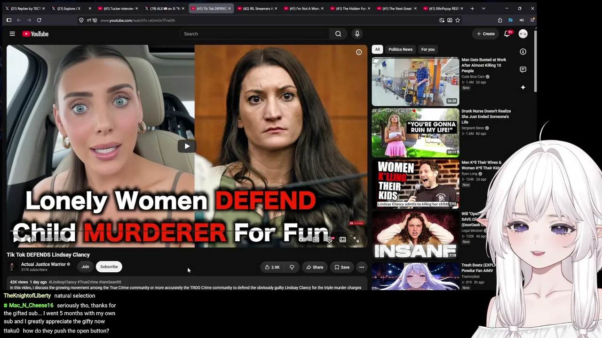Select the All filter chip

click(x=377, y=49)
